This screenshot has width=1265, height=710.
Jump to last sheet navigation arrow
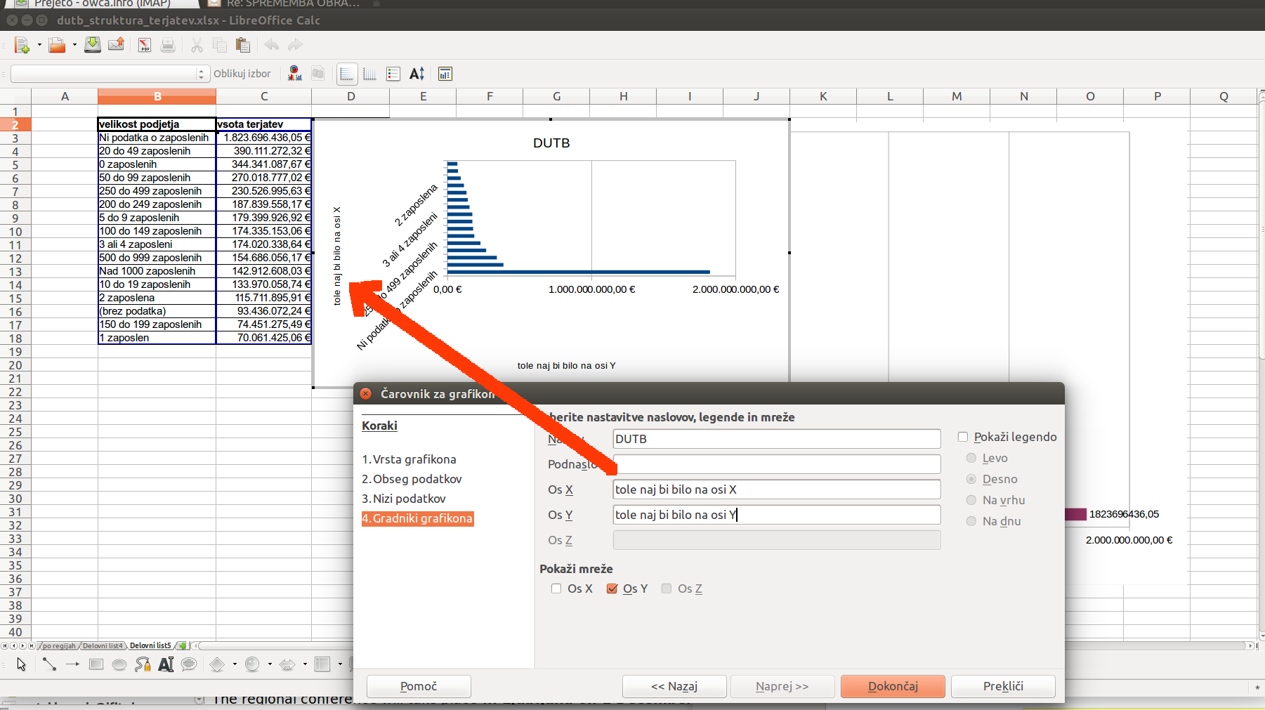pyautogui.click(x=32, y=645)
